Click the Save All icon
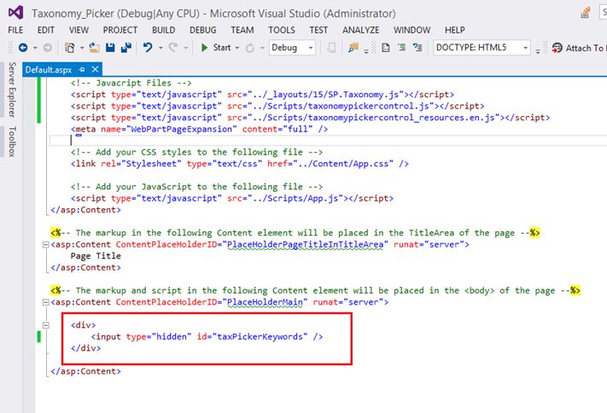This screenshot has height=413, width=607. tap(126, 48)
